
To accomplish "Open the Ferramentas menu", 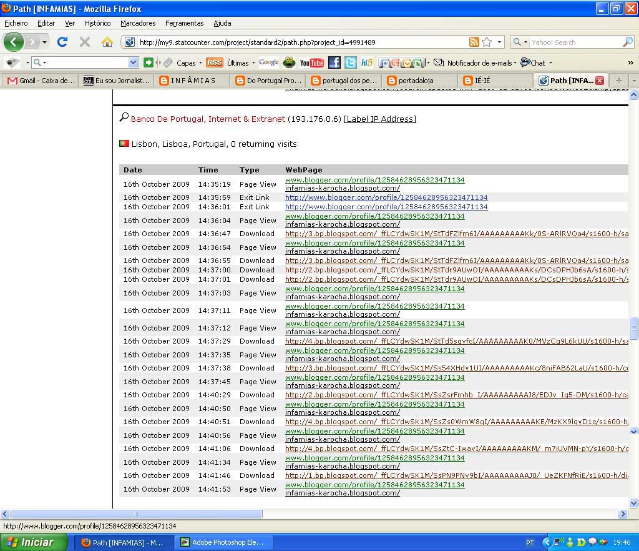I will [x=185, y=23].
